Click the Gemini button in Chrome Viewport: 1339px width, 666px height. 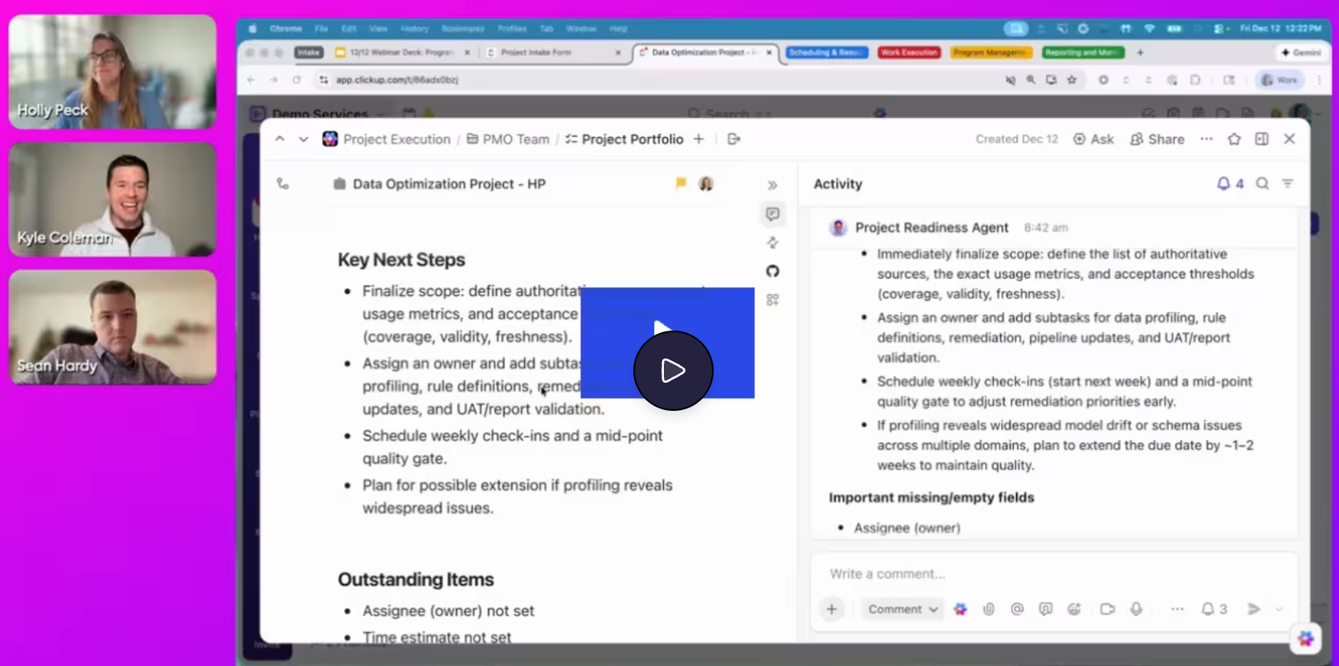point(1301,52)
